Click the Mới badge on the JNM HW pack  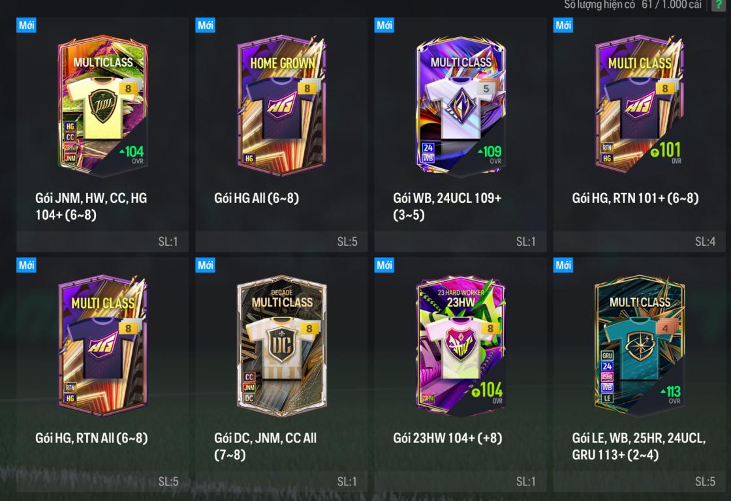click(26, 25)
